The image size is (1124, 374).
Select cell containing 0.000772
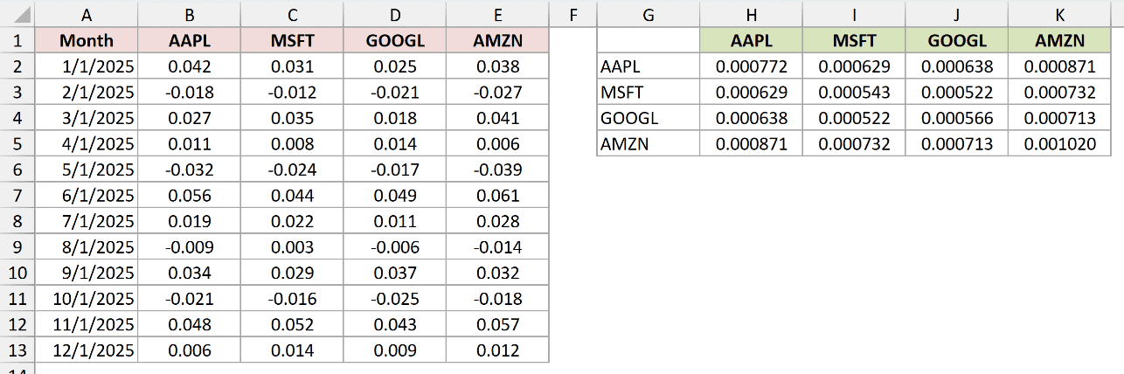751,66
